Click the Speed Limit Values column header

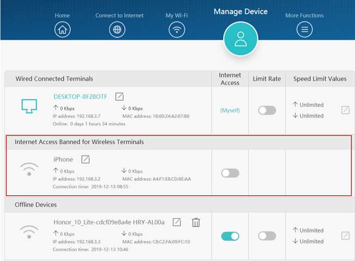pyautogui.click(x=320, y=79)
